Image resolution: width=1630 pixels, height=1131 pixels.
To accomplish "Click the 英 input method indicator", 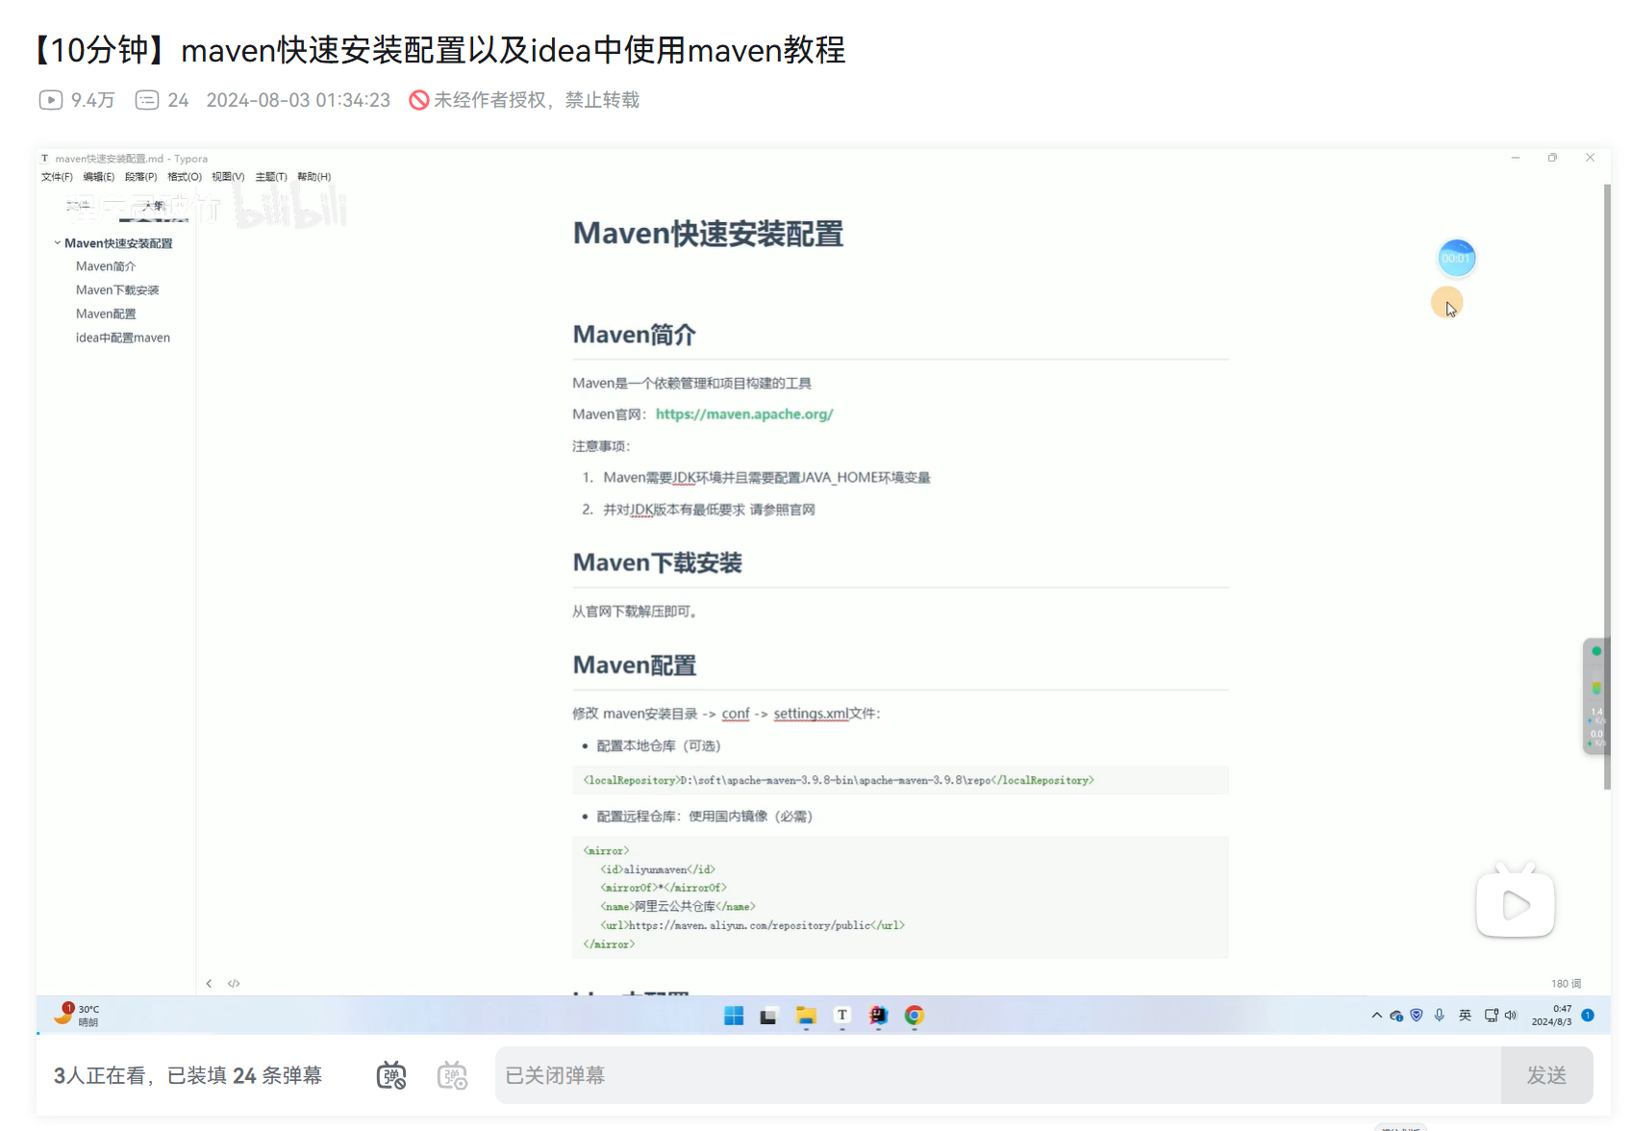I will 1465,1016.
